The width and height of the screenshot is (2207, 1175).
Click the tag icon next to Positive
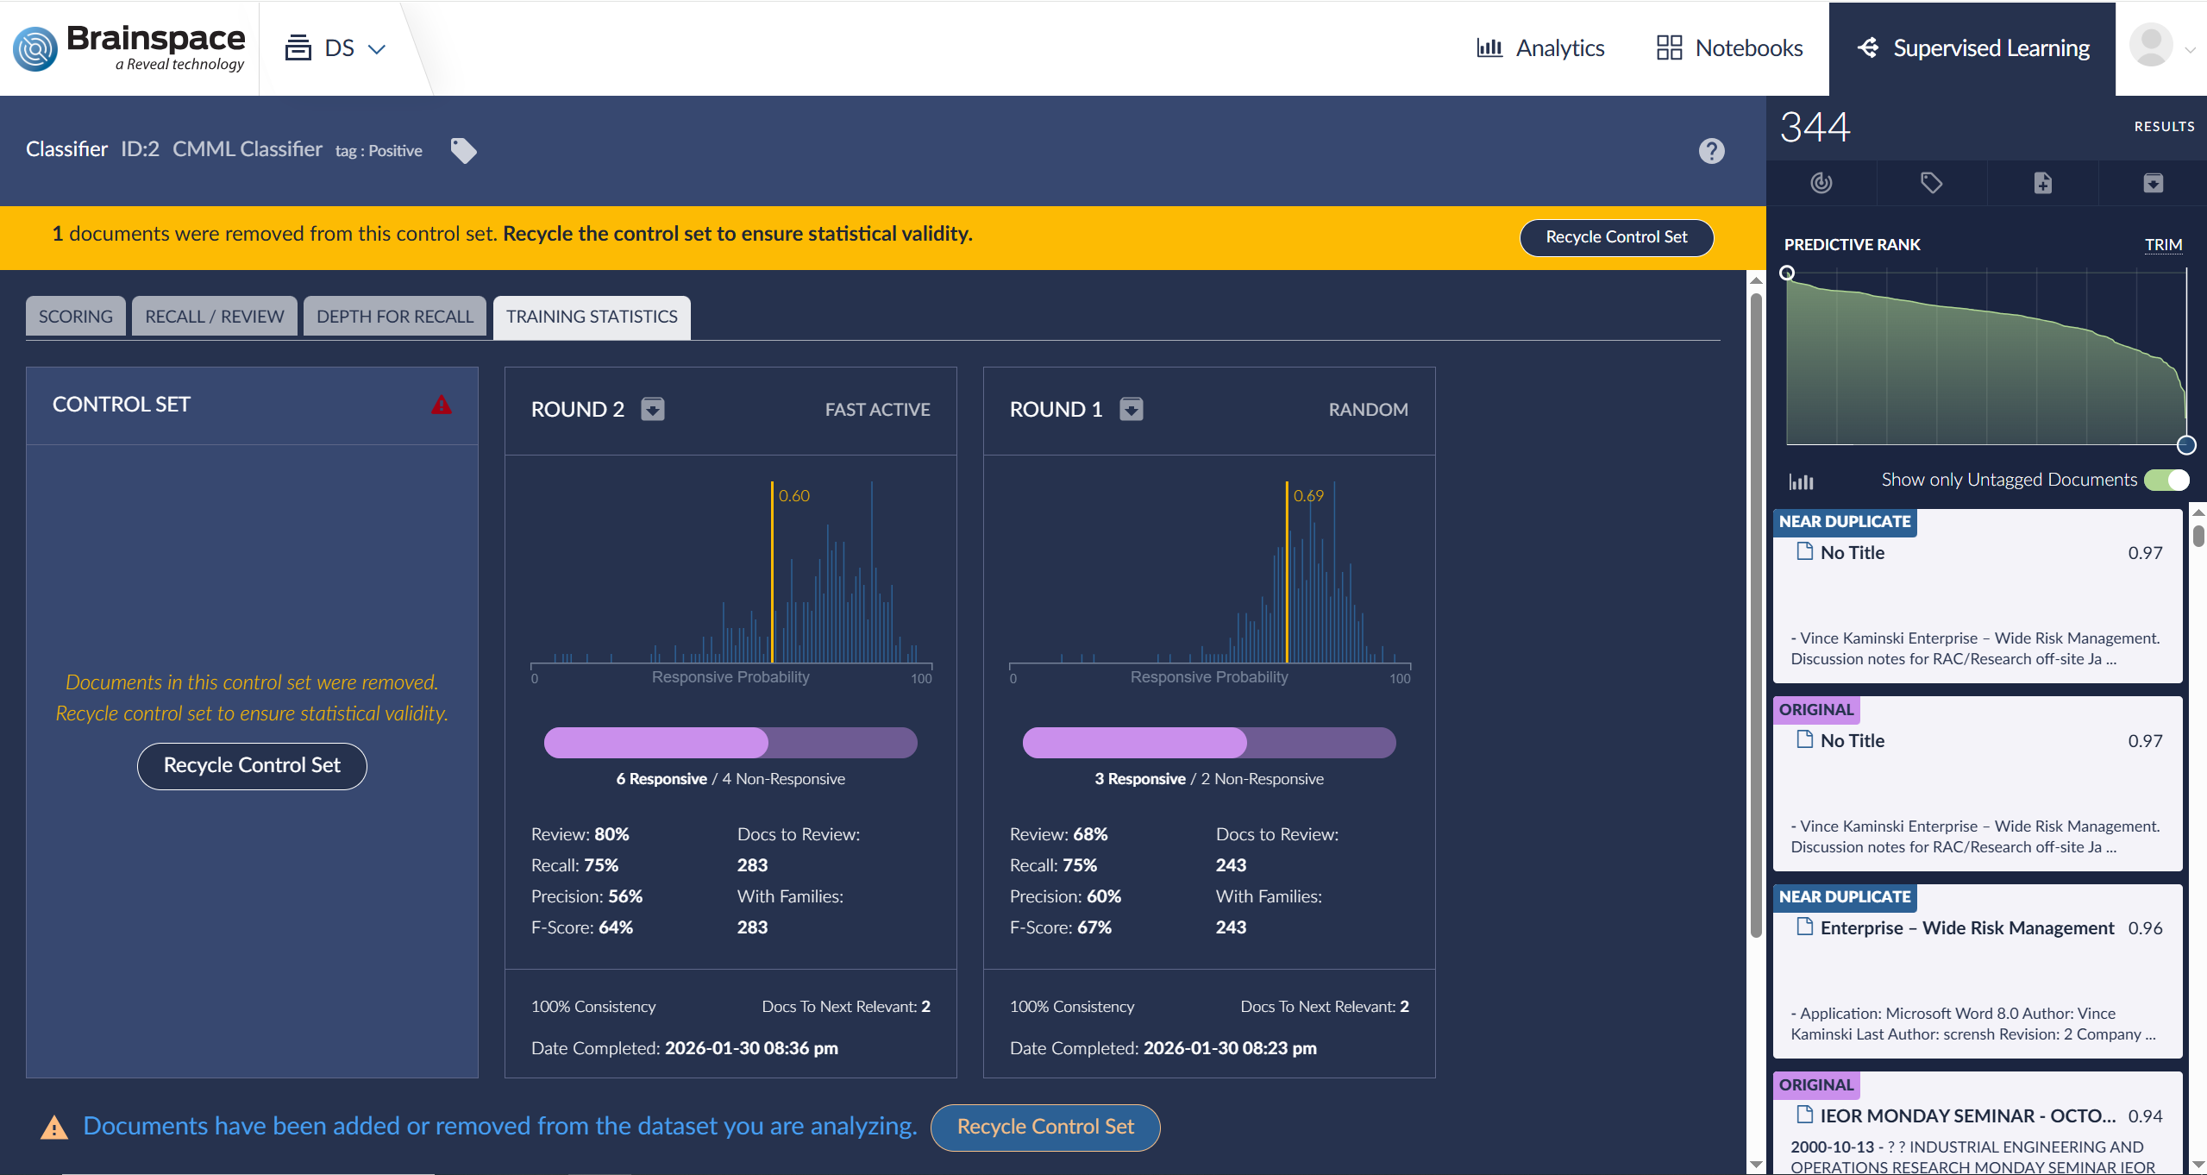(x=463, y=151)
